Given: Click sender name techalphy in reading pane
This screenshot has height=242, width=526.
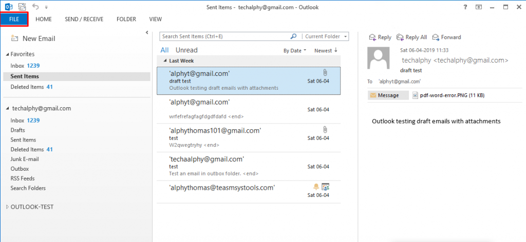Looking at the screenshot, I should pos(455,60).
